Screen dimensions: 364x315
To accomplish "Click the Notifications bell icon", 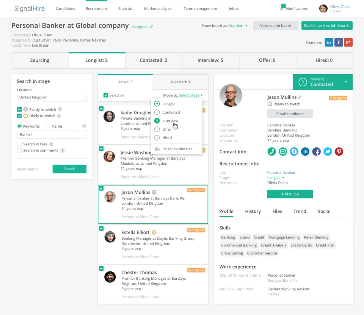I will point(282,8).
